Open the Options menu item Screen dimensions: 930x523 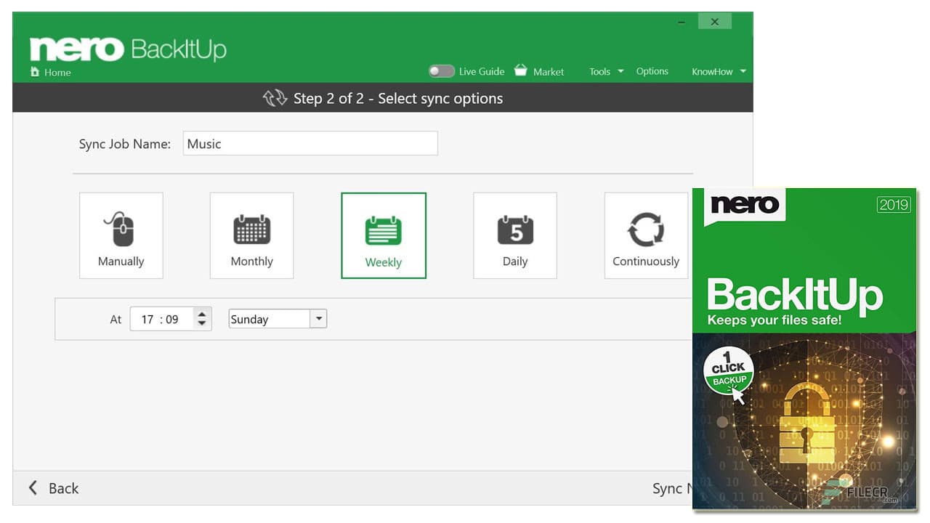point(652,71)
